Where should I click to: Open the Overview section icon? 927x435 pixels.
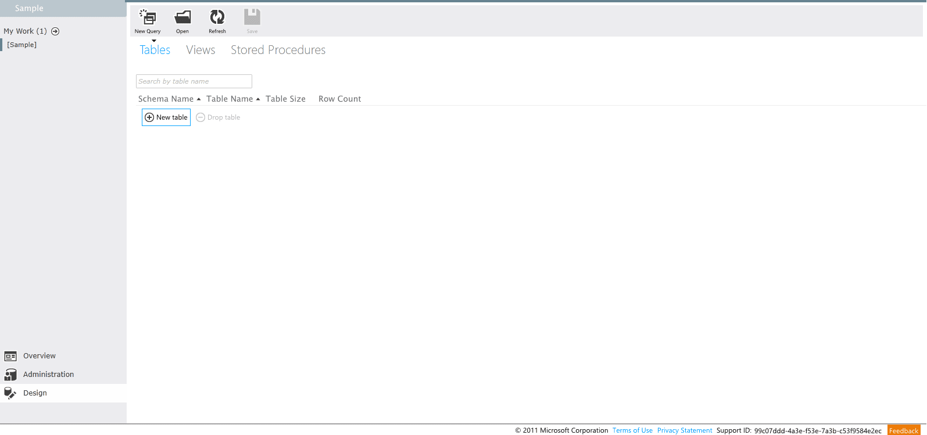tap(10, 356)
